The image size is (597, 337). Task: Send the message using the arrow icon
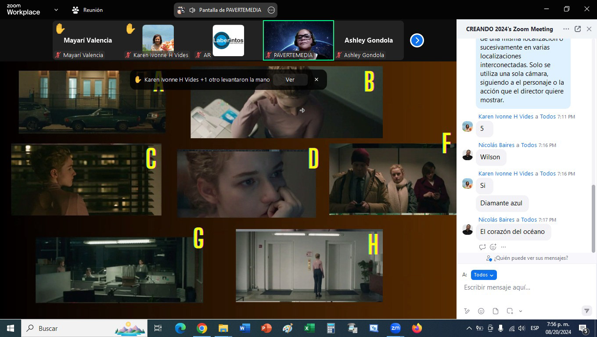(x=587, y=311)
